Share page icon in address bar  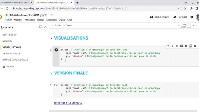coord(179,8)
